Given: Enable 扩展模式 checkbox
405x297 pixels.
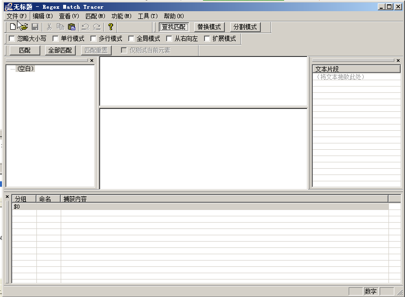Looking at the screenshot, I should 207,38.
